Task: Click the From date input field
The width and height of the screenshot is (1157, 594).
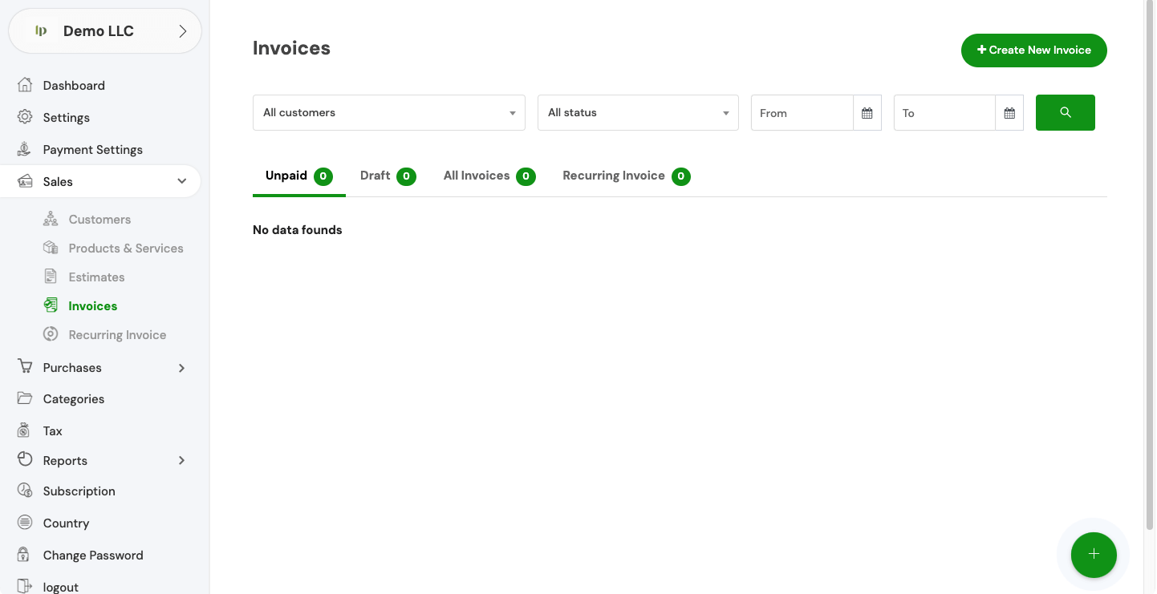Action: (801, 113)
